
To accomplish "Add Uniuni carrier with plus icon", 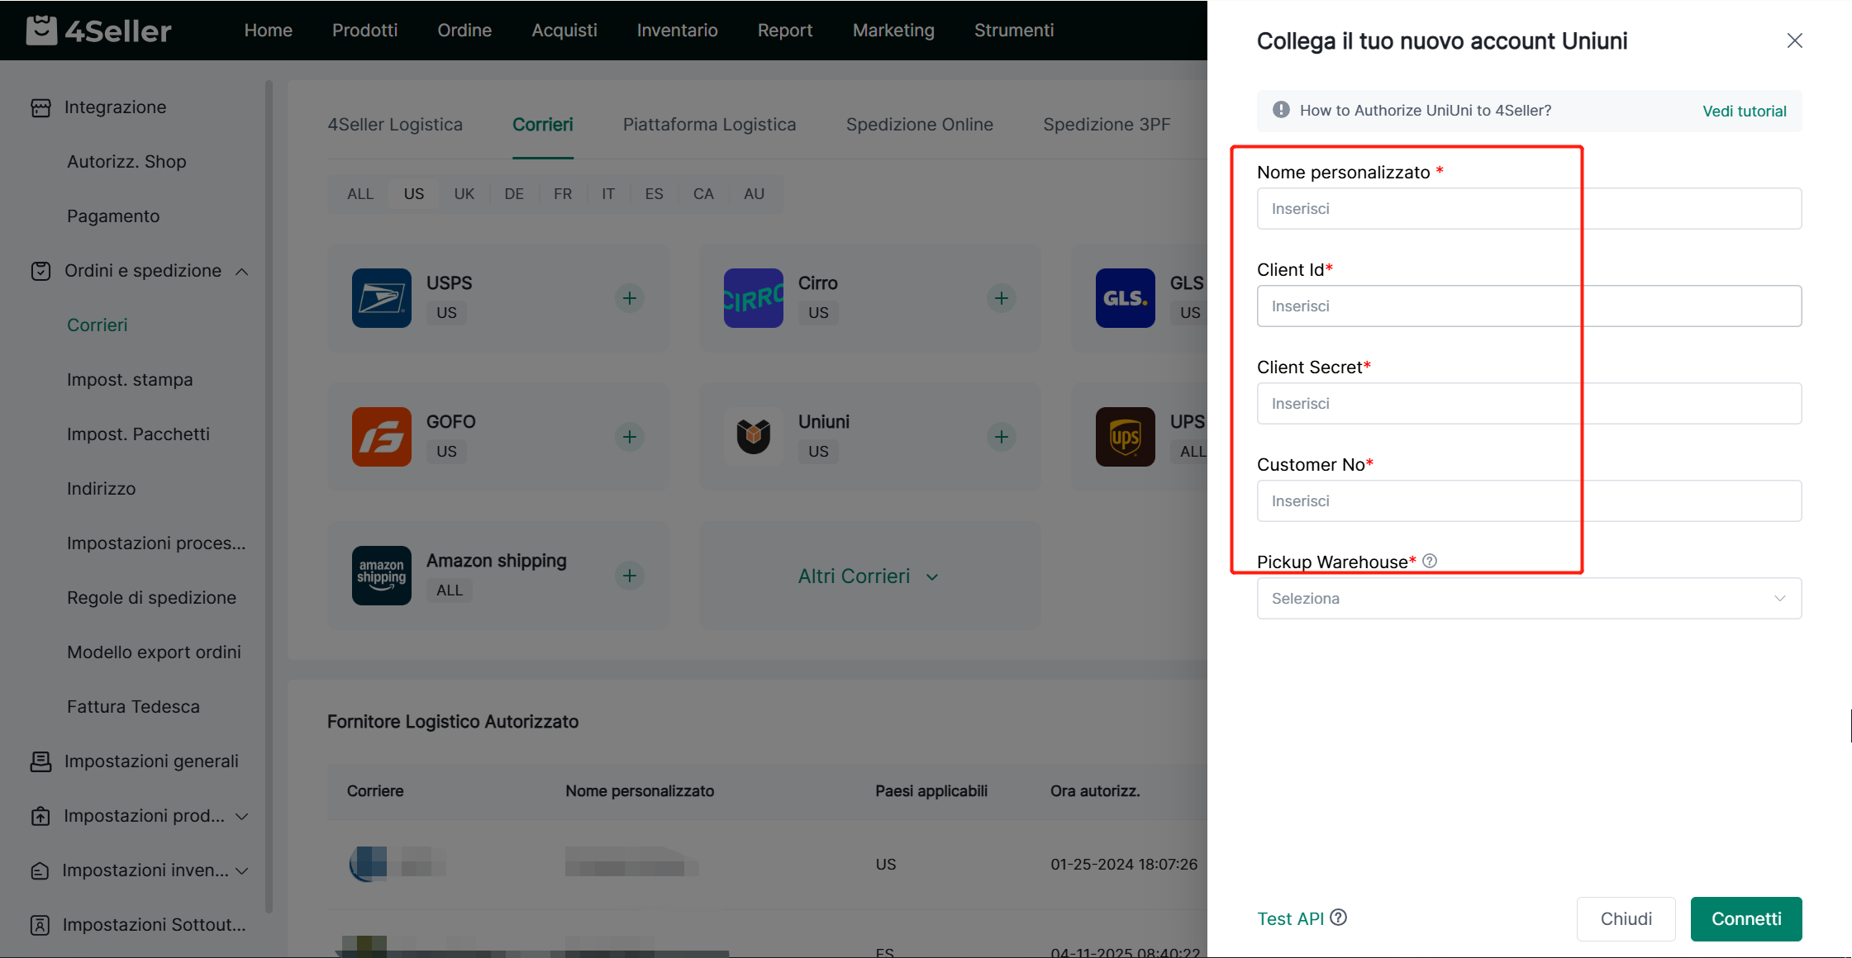I will coord(1001,437).
